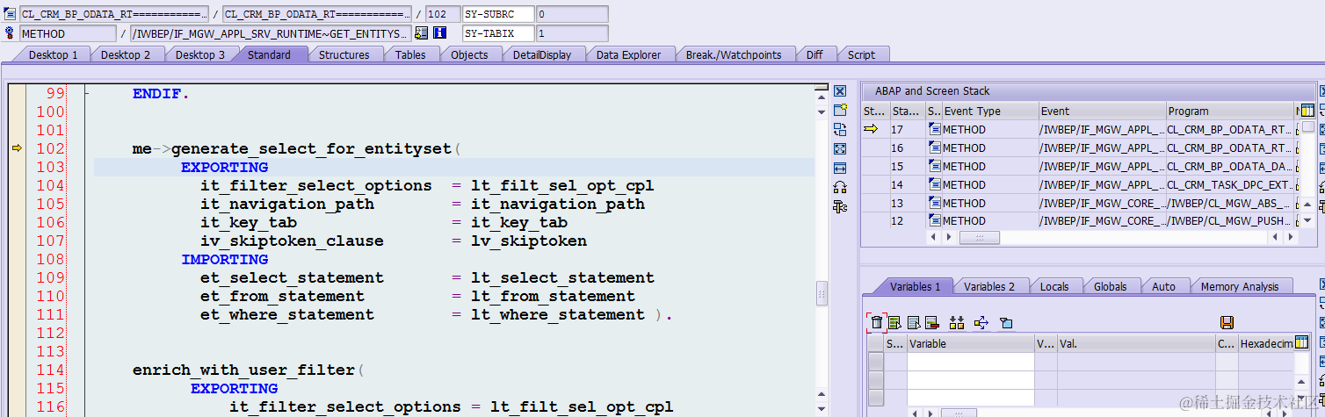Switch to the Auto tab
Image resolution: width=1325 pixels, height=417 pixels.
tap(1163, 286)
